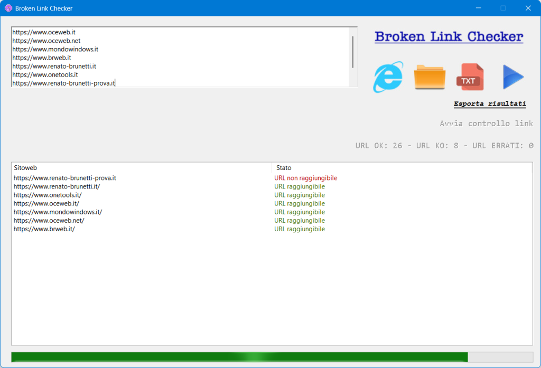
Task: Select the Stato column header
Action: (283, 167)
